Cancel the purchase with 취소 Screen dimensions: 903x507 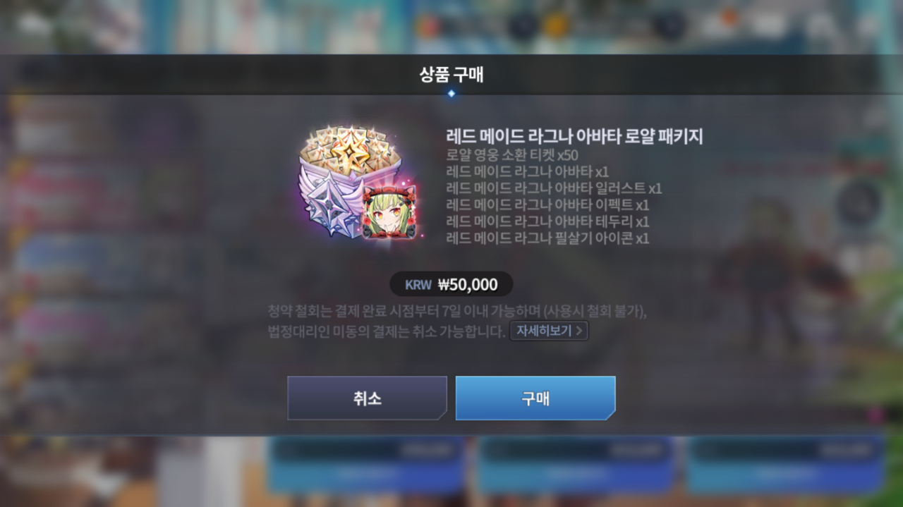[367, 398]
